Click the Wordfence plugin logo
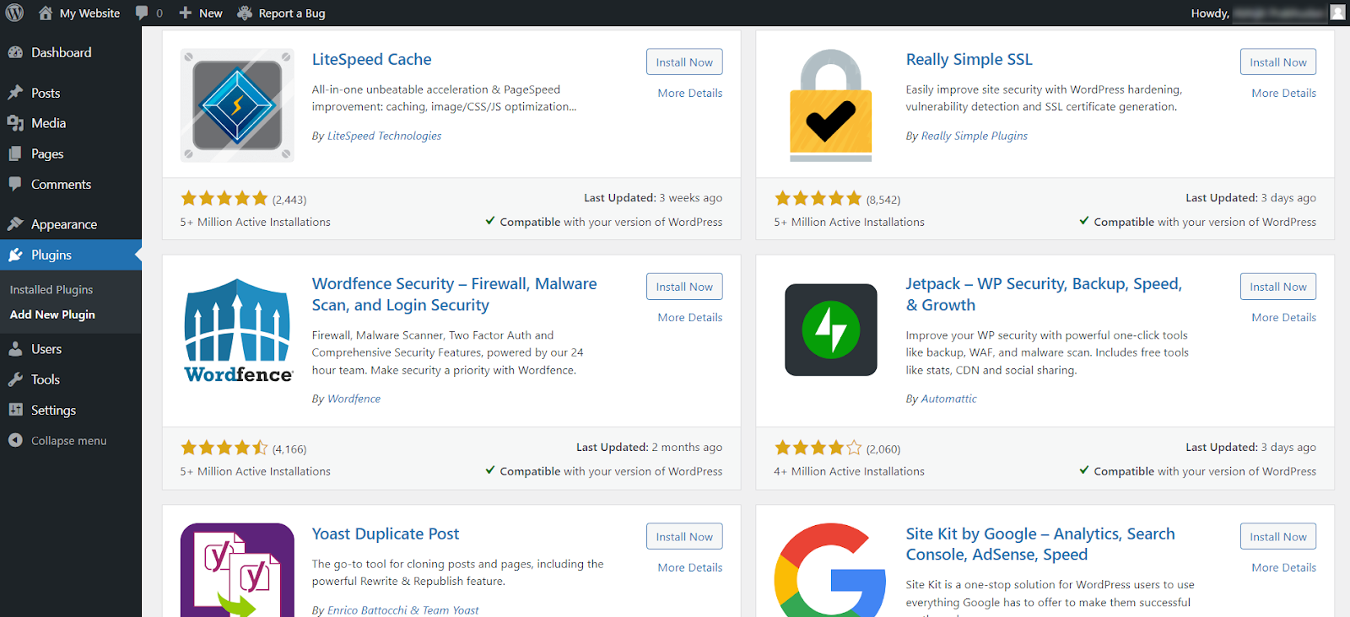 [x=239, y=330]
